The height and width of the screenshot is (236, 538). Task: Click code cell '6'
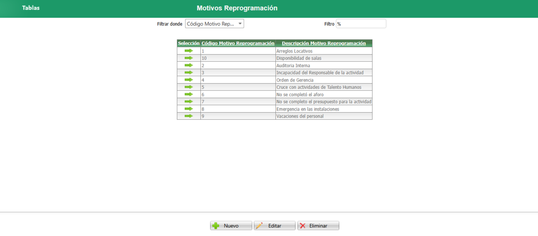[x=238, y=94]
